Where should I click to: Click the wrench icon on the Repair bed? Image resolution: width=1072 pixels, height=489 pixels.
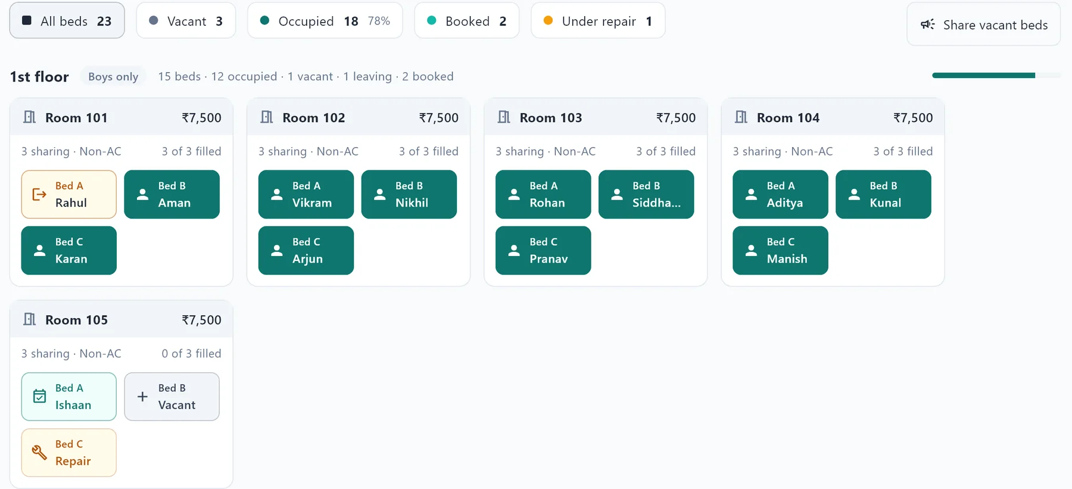tap(39, 453)
